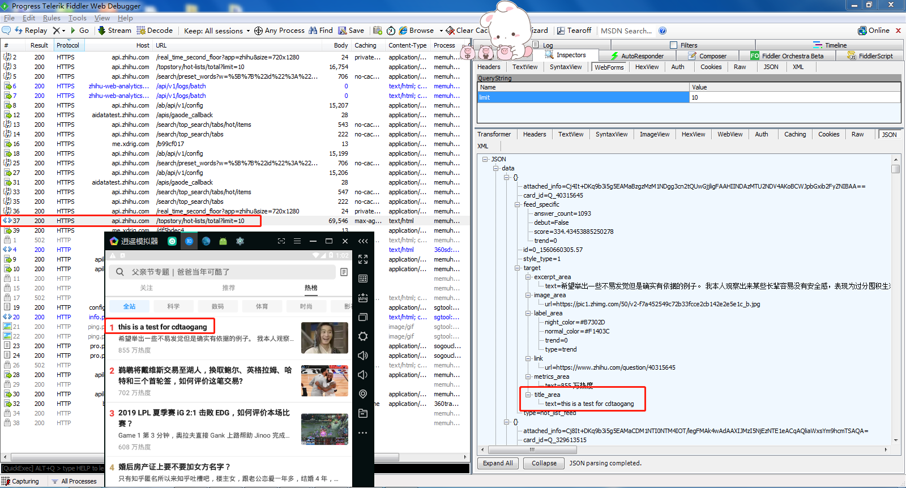
Task: Select response ImageView tab
Action: pos(655,134)
